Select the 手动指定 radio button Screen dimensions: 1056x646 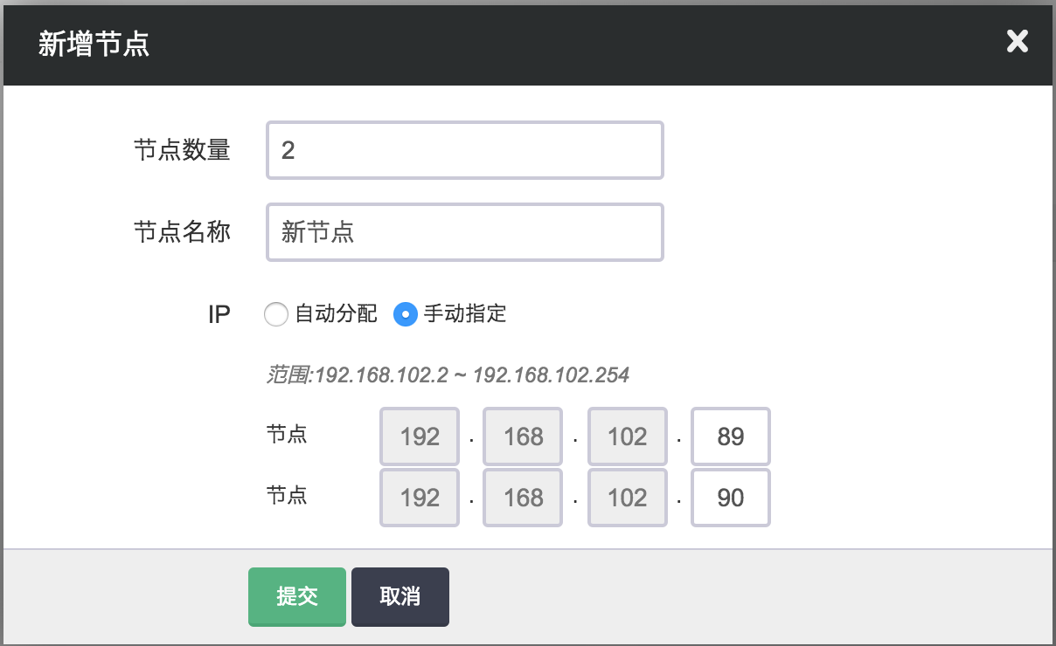pos(406,314)
